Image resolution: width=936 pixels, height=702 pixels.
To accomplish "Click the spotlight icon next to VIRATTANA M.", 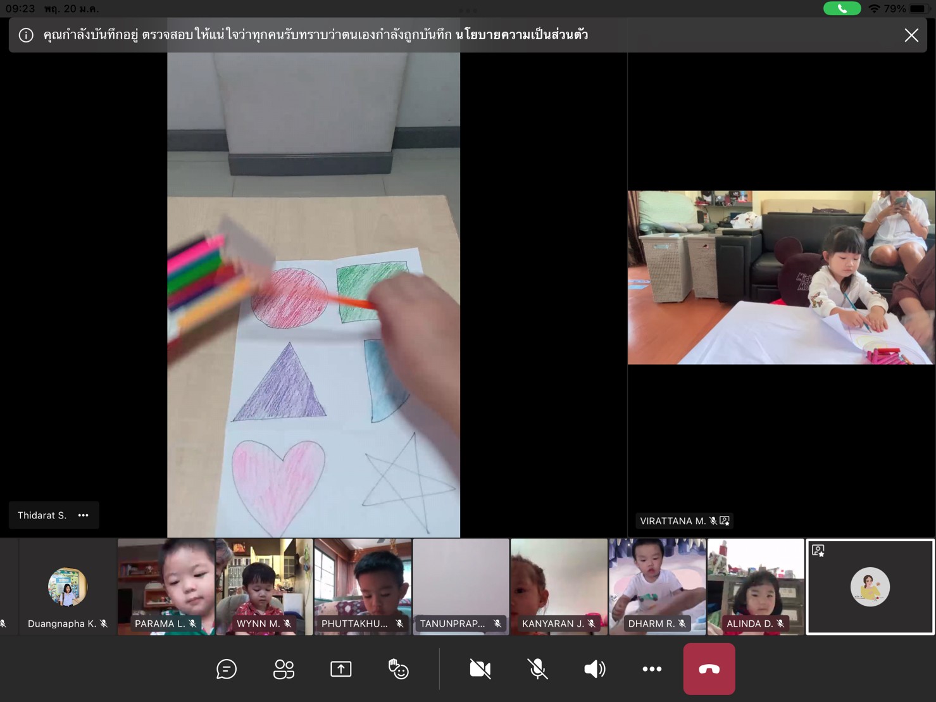I will [x=725, y=521].
